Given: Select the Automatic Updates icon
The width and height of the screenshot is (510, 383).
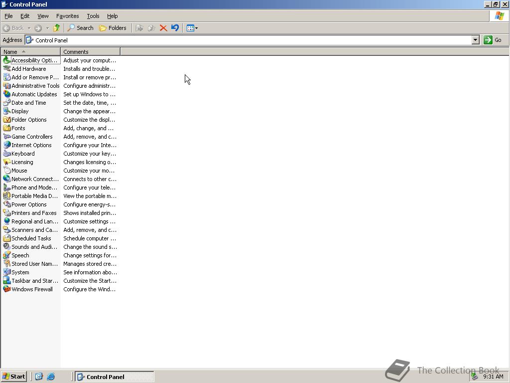Looking at the screenshot, I should coord(6,94).
